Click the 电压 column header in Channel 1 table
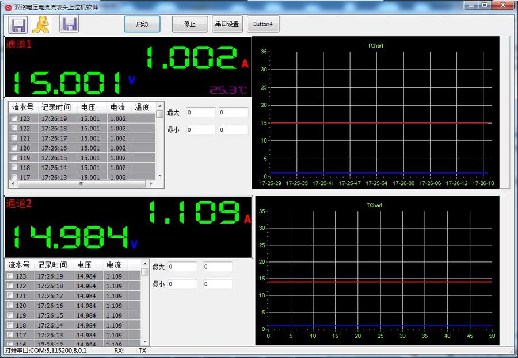Screen dimensions: 518x358 88,107
